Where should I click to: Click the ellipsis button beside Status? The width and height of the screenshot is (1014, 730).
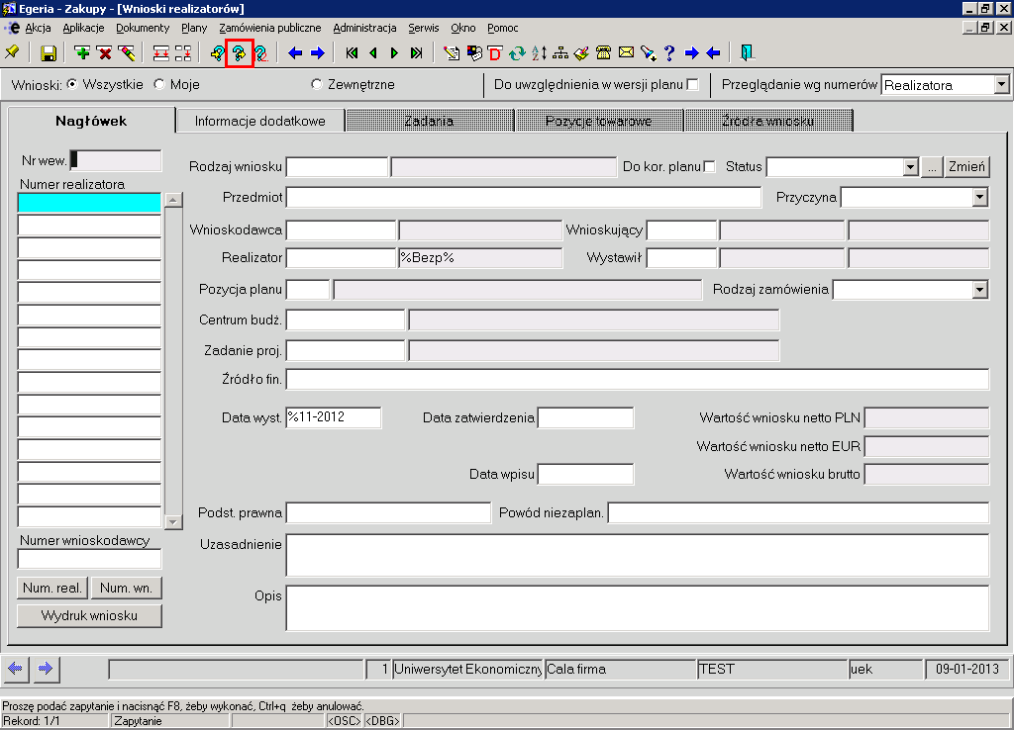pos(931,166)
